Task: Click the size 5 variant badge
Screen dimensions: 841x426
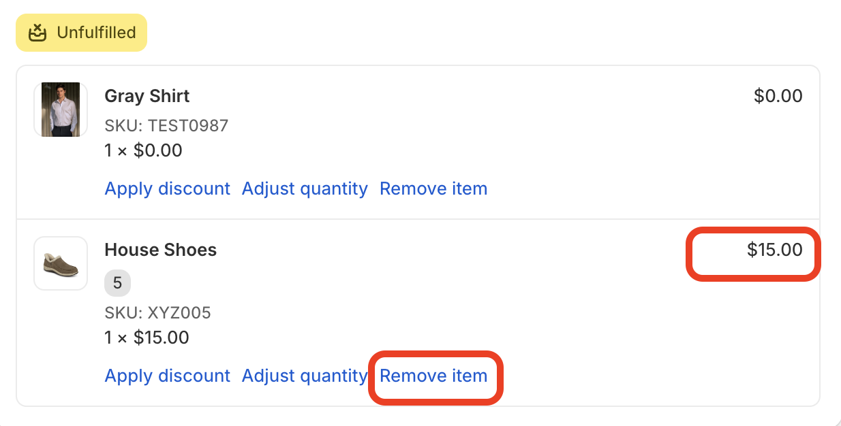Action: [117, 283]
